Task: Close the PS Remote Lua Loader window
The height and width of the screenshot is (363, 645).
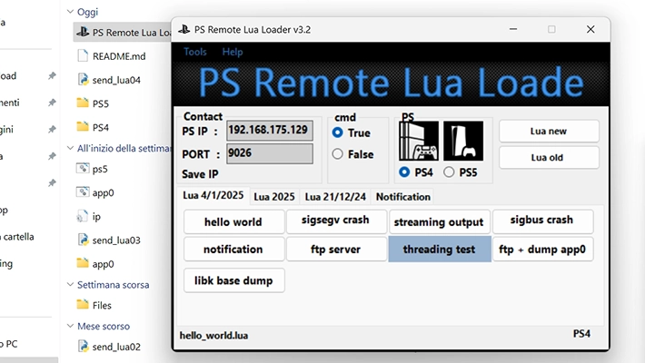Action: pos(590,29)
